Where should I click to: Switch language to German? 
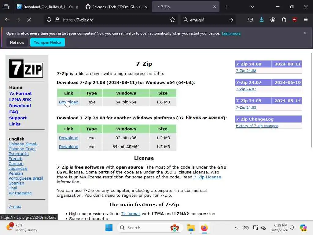pyautogui.click(x=16, y=164)
